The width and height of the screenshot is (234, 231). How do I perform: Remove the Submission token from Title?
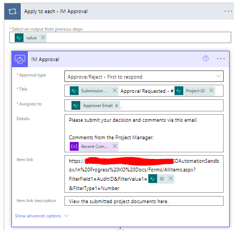click(x=115, y=91)
